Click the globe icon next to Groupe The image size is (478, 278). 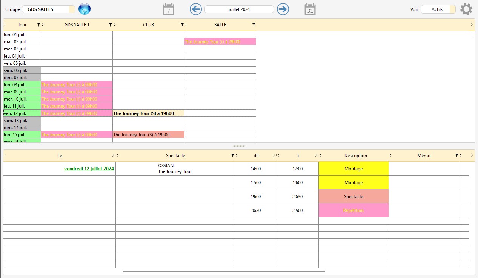coord(85,9)
